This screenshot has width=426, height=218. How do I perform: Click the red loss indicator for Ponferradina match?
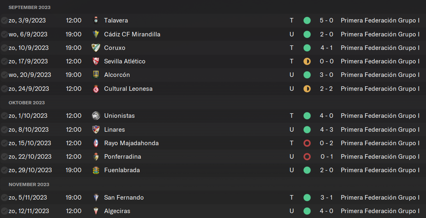click(307, 157)
